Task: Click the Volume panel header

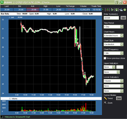Action: pos(51,99)
